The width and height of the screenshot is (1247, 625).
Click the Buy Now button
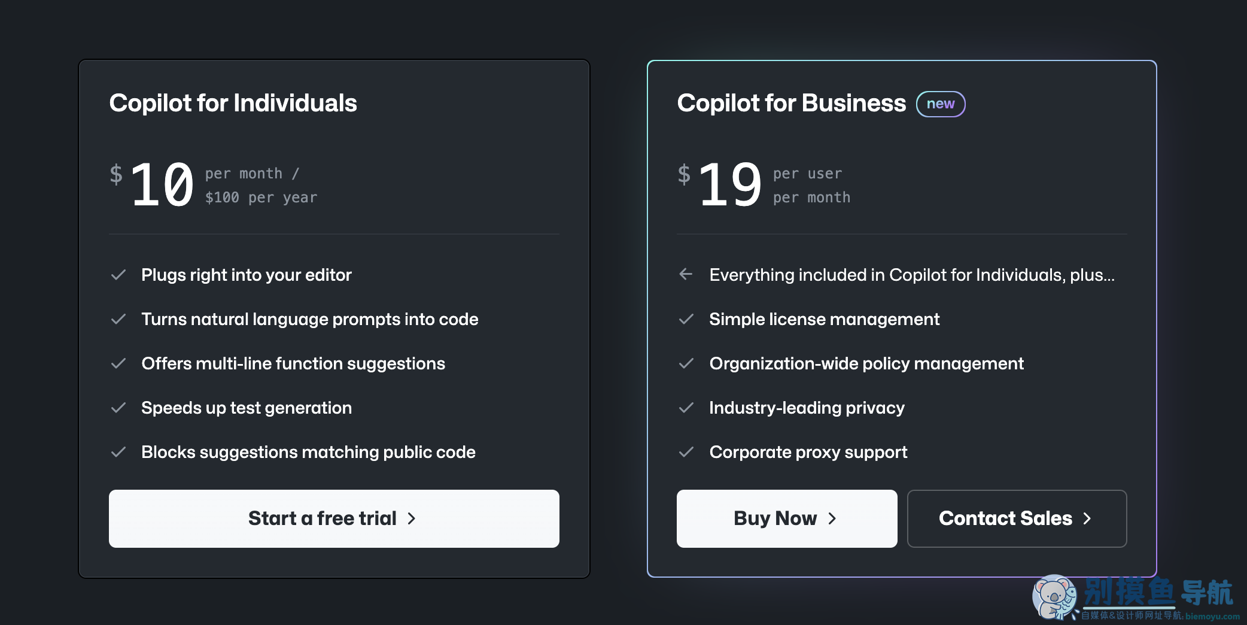click(x=787, y=518)
